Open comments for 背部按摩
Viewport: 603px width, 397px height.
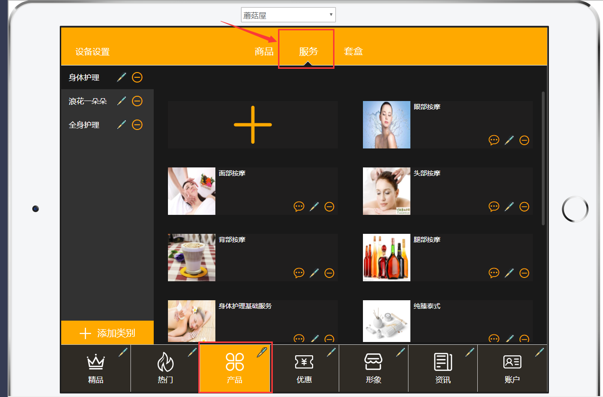point(299,273)
